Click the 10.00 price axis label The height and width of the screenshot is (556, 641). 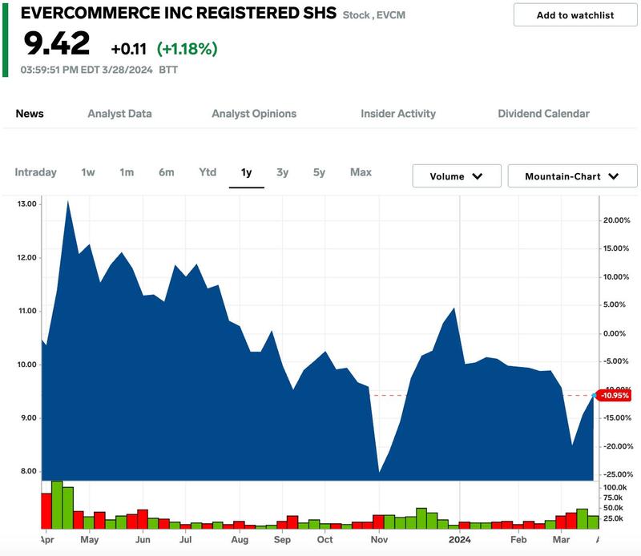[26, 365]
